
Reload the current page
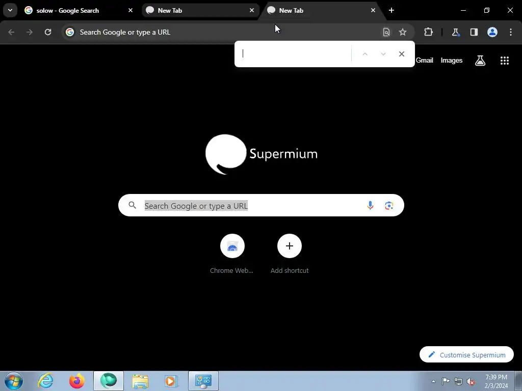pos(48,32)
